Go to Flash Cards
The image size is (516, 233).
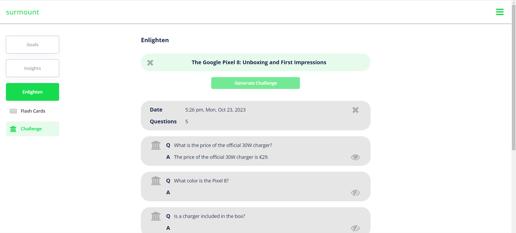[33, 111]
